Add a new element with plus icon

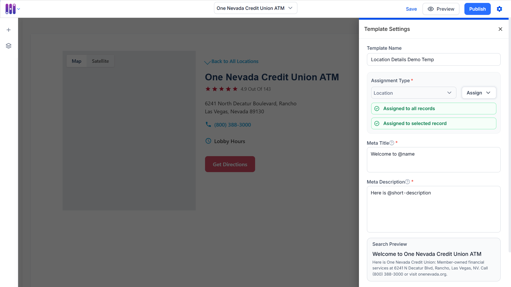coord(9,30)
